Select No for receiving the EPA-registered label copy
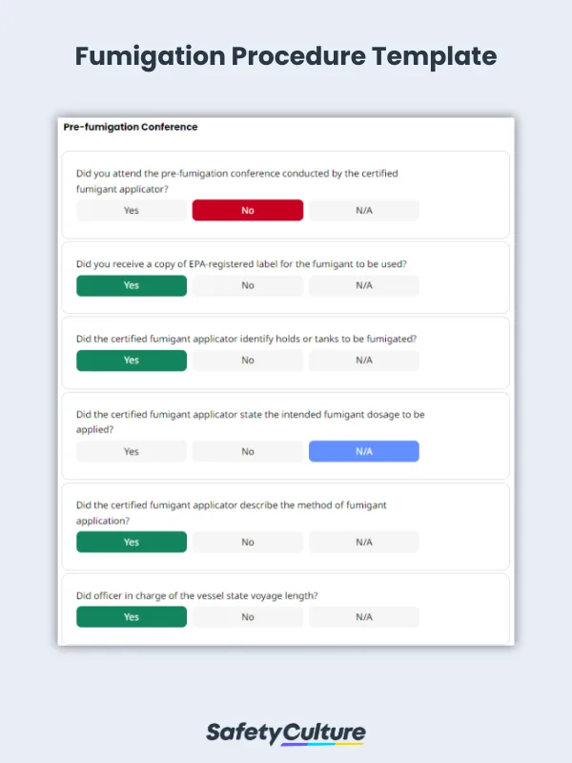This screenshot has height=763, width=572. coord(247,285)
